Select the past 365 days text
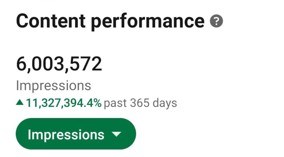The height and width of the screenshot is (157, 284). (140, 103)
